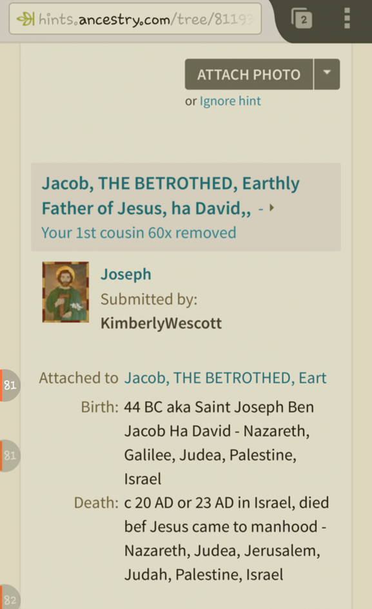Select the 82 side marker

point(10,597)
